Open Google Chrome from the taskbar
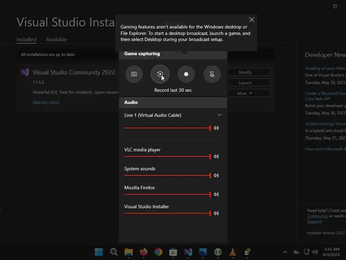The height and width of the screenshot is (260, 346). (158, 252)
